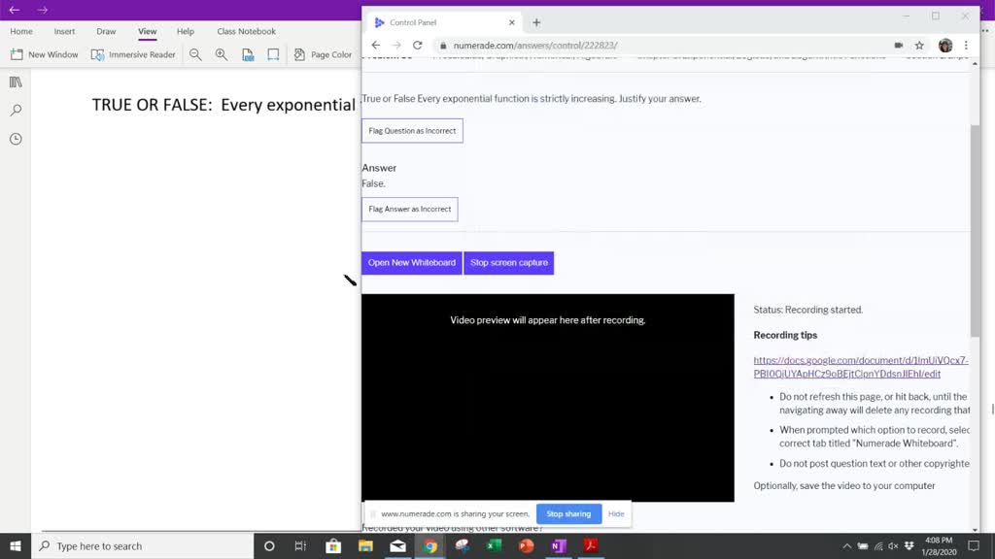Screen dimensions: 995x559
Task: Open the Page Color tool
Action: 323,54
